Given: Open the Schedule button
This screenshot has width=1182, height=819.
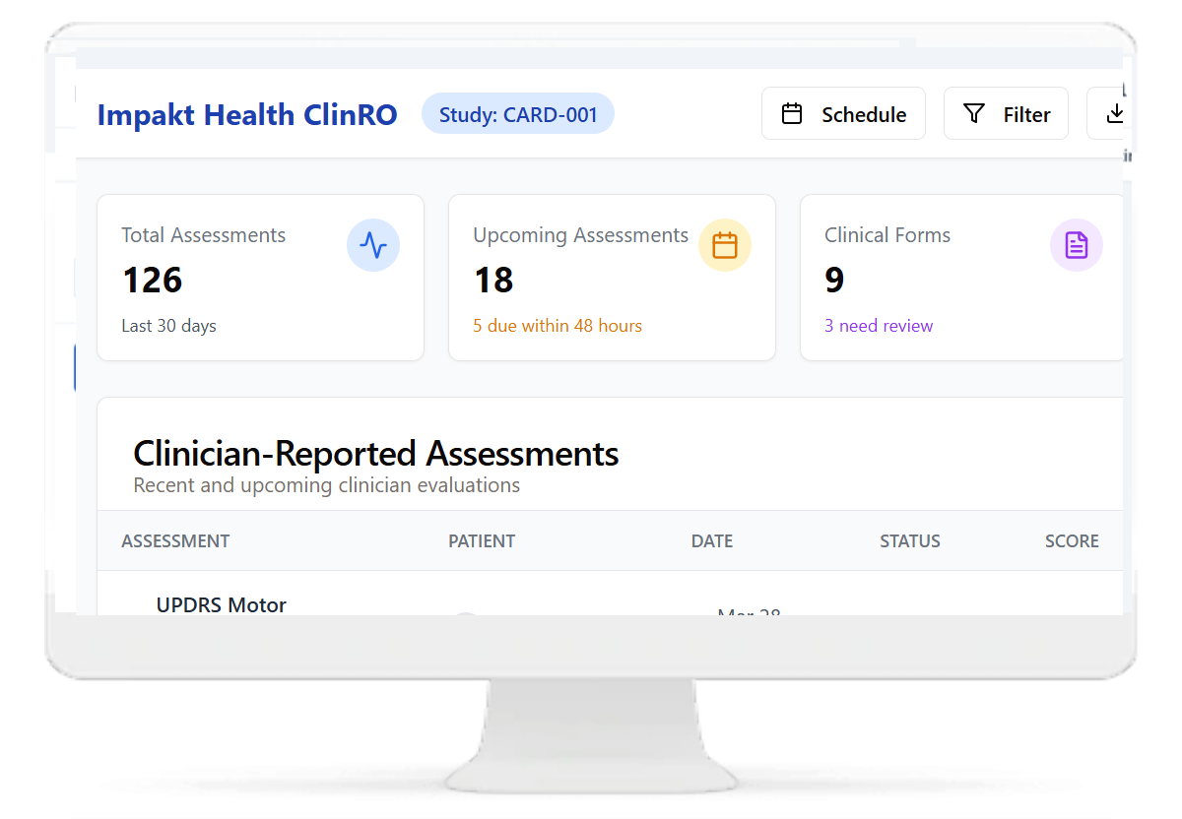Looking at the screenshot, I should (843, 113).
